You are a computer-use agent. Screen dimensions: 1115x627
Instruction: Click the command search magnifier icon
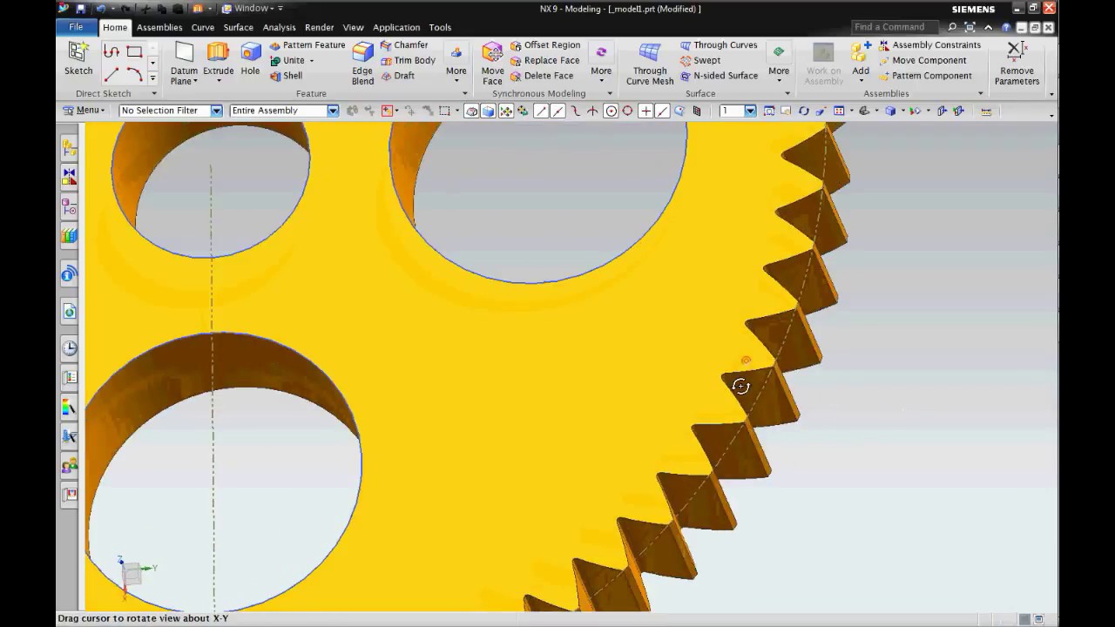pos(952,27)
